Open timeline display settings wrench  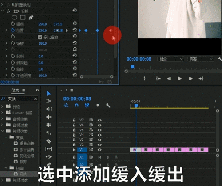108,106
